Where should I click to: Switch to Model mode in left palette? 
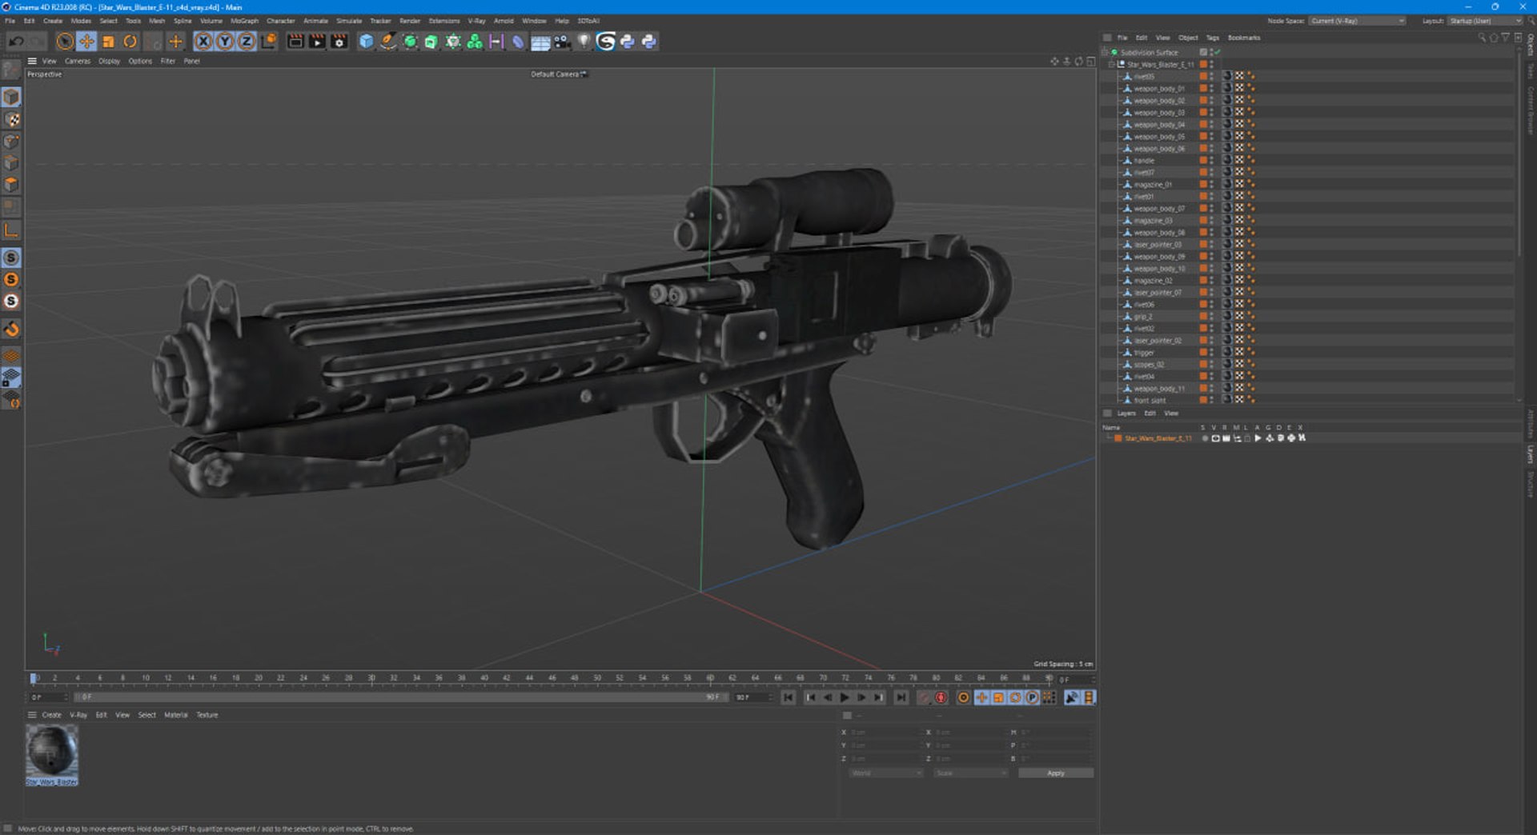[11, 97]
